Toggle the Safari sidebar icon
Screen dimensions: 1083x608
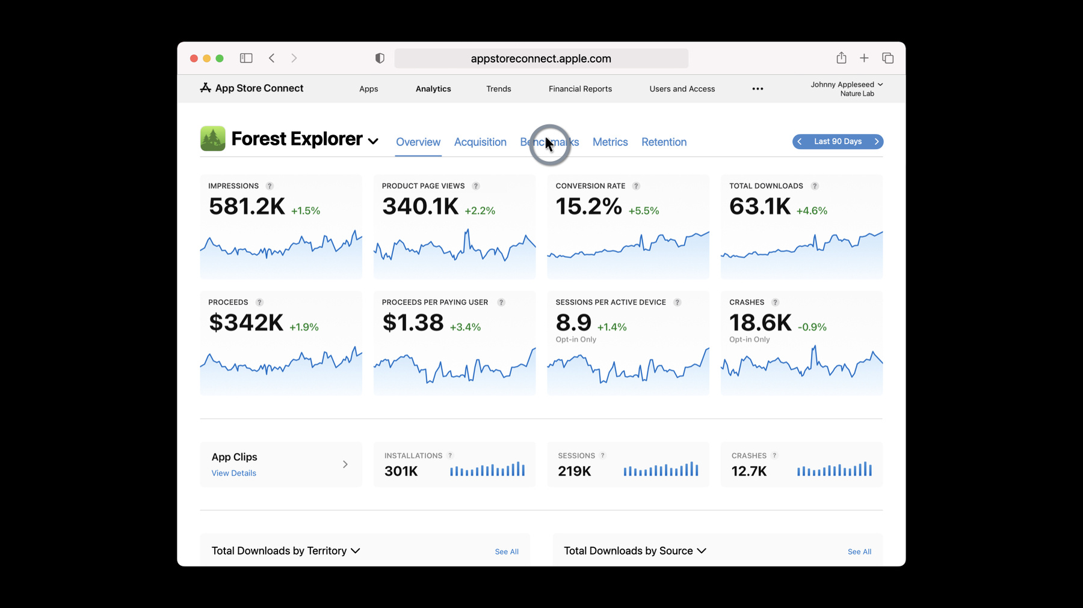point(246,58)
